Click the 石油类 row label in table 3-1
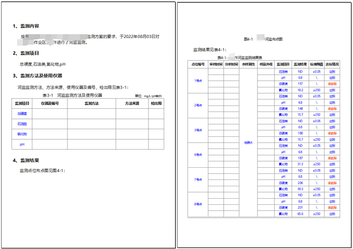The image size is (353, 249). pos(22,124)
